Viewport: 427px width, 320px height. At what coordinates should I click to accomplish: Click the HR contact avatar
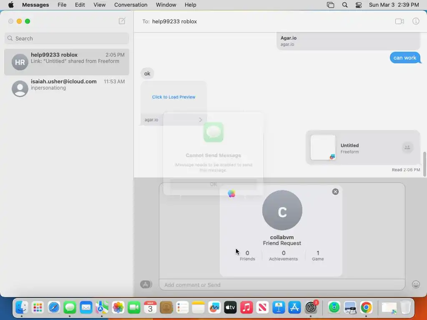click(20, 62)
